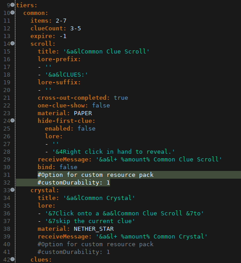Image resolution: width=241 pixels, height=263 pixels.
Task: Click the '&a&lCLUES:' string
Action: click(67, 75)
